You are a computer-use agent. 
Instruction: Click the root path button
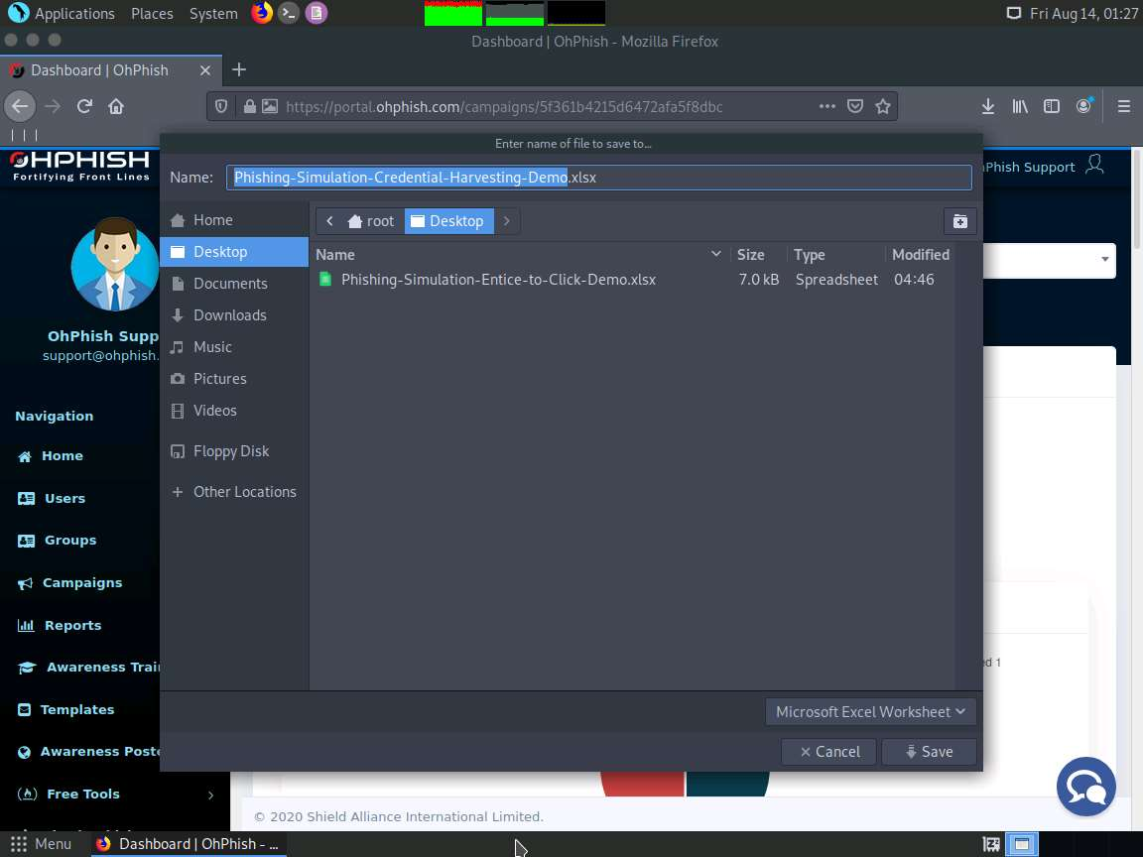(372, 221)
